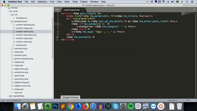Collapse the themes folder
This screenshot has width=197, height=111.
click(7, 8)
